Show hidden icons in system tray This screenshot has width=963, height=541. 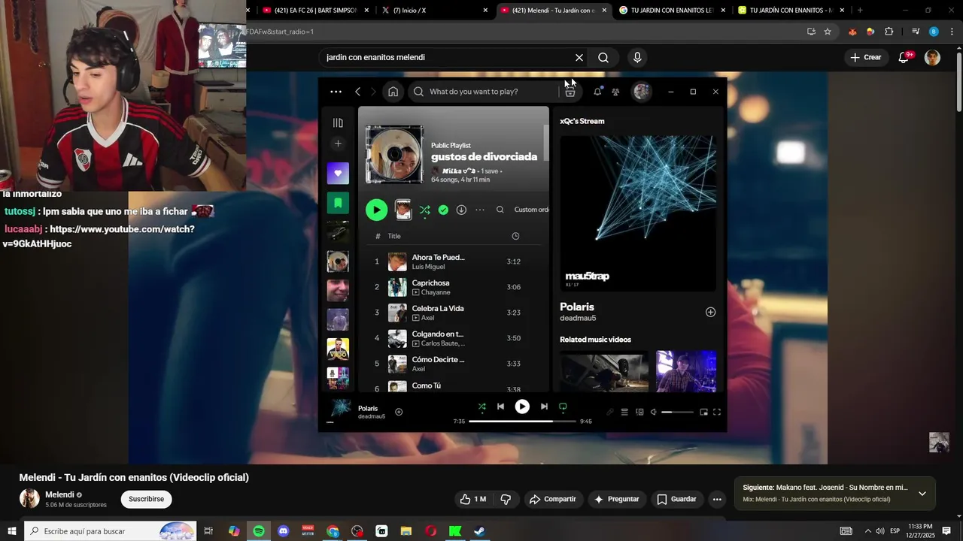click(x=867, y=531)
